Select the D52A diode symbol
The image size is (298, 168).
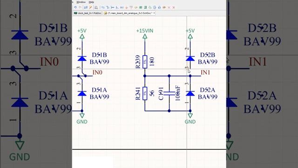pyautogui.click(x=190, y=93)
